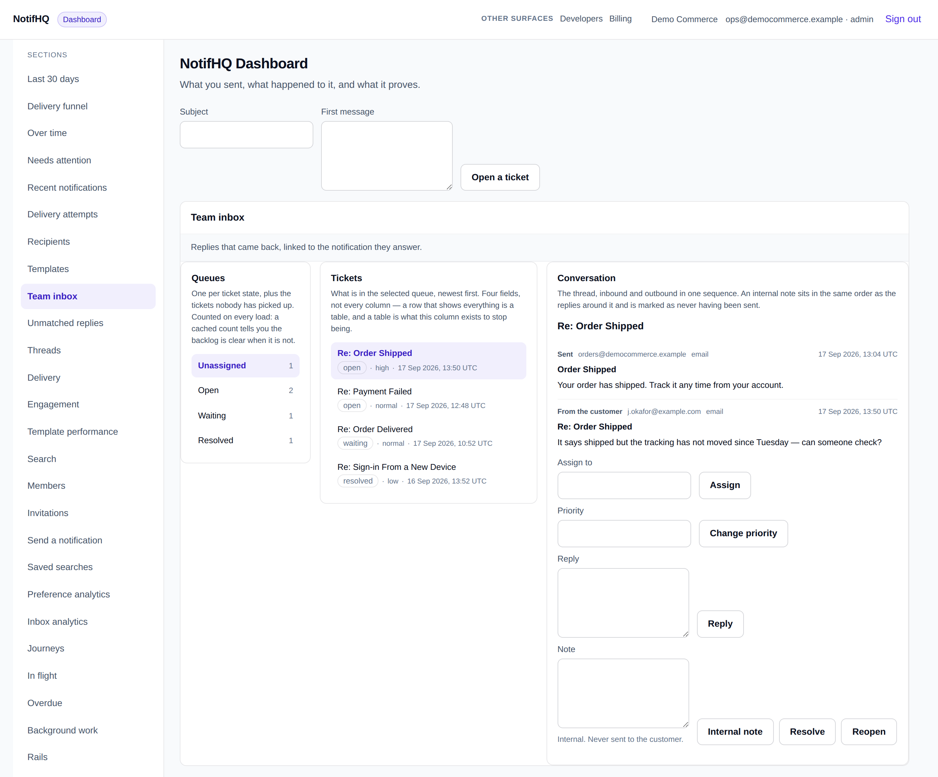The height and width of the screenshot is (777, 938).
Task: Select the Unassigned queue
Action: 245,365
